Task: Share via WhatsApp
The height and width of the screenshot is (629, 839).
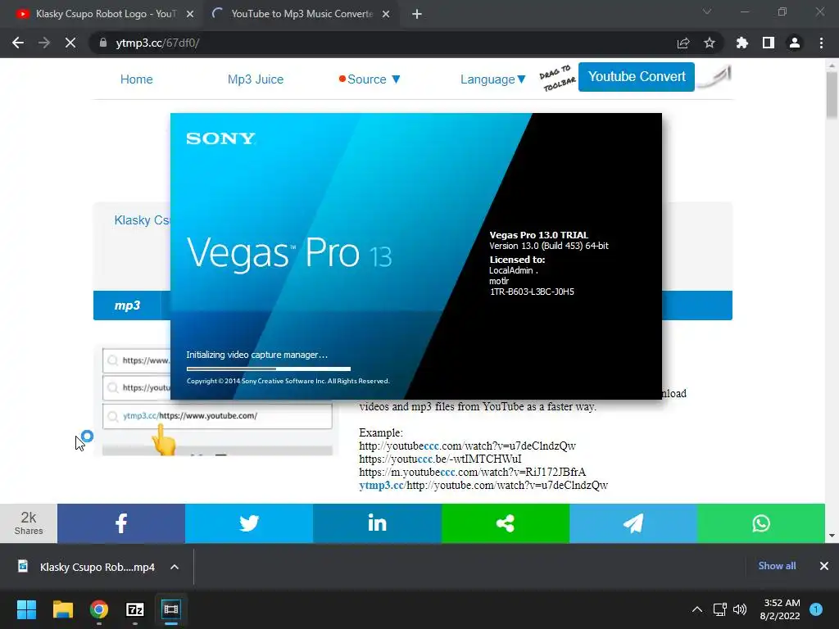Action: pos(761,523)
